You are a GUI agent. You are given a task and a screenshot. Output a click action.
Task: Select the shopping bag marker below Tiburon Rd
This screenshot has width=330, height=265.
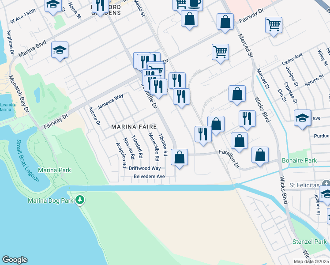(179, 157)
